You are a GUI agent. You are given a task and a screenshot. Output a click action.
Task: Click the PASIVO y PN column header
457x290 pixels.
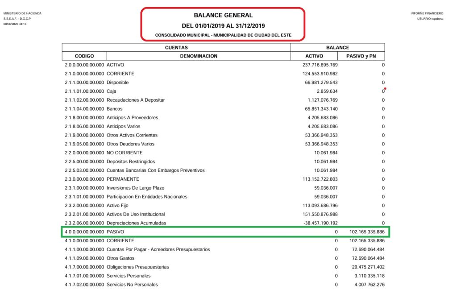(x=361, y=56)
